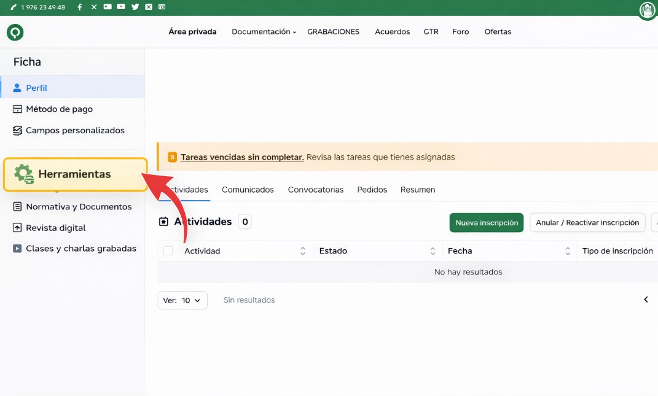Image resolution: width=658 pixels, height=396 pixels.
Task: Switch to the Comunicados tab
Action: click(x=248, y=190)
